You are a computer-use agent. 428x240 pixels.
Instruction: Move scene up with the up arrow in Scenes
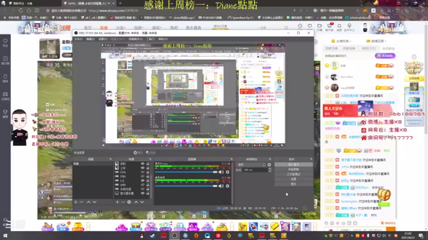(x=88, y=202)
